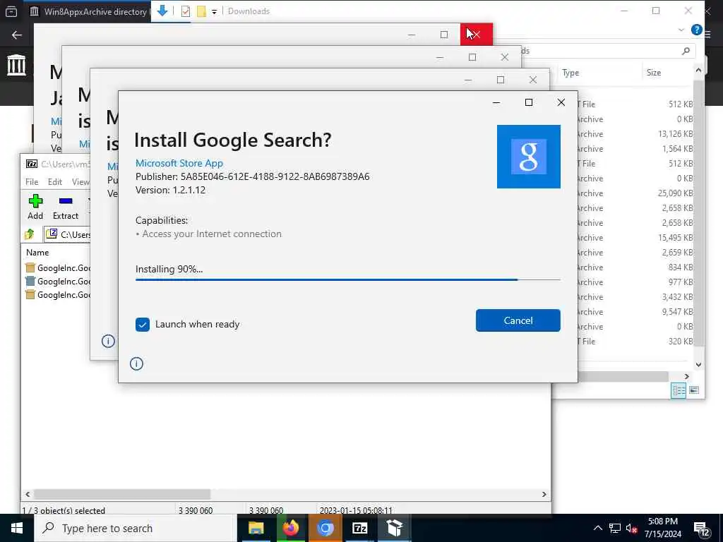The height and width of the screenshot is (542, 723).
Task: Open the Windows Start menu
Action: 17,528
